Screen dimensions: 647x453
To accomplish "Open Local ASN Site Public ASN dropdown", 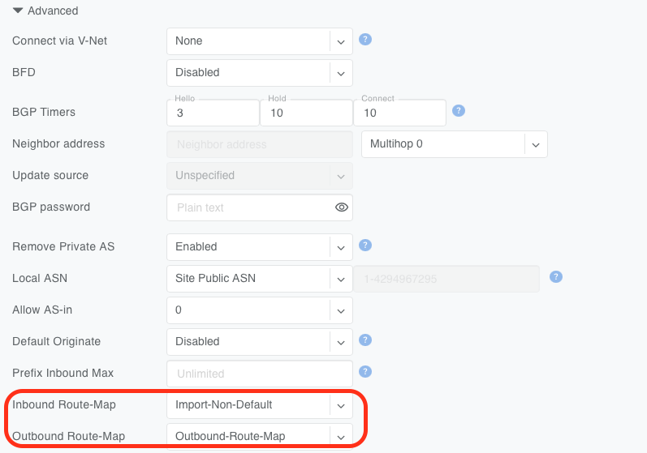I will [x=259, y=278].
